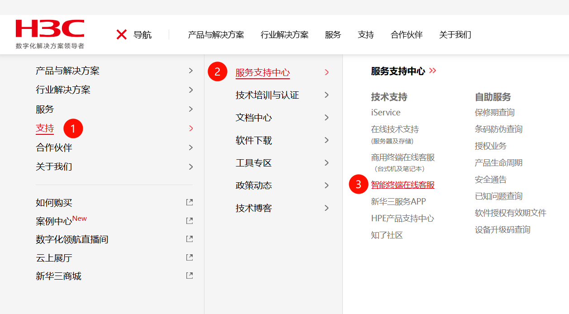
Task: Open 行业解决方案 in top menu bar
Action: 284,35
